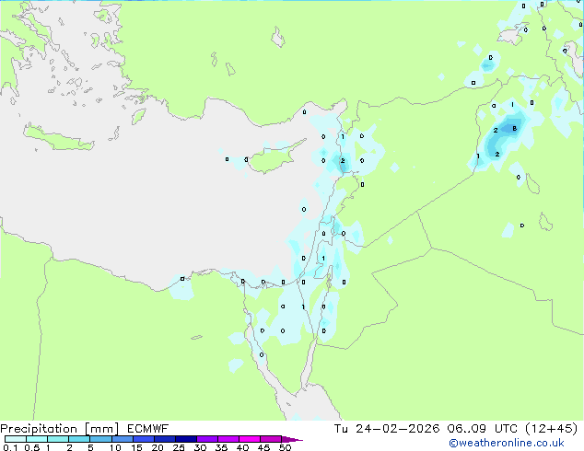Click the date '24-02-2026' text
The height and width of the screenshot is (451, 584).
(397, 429)
